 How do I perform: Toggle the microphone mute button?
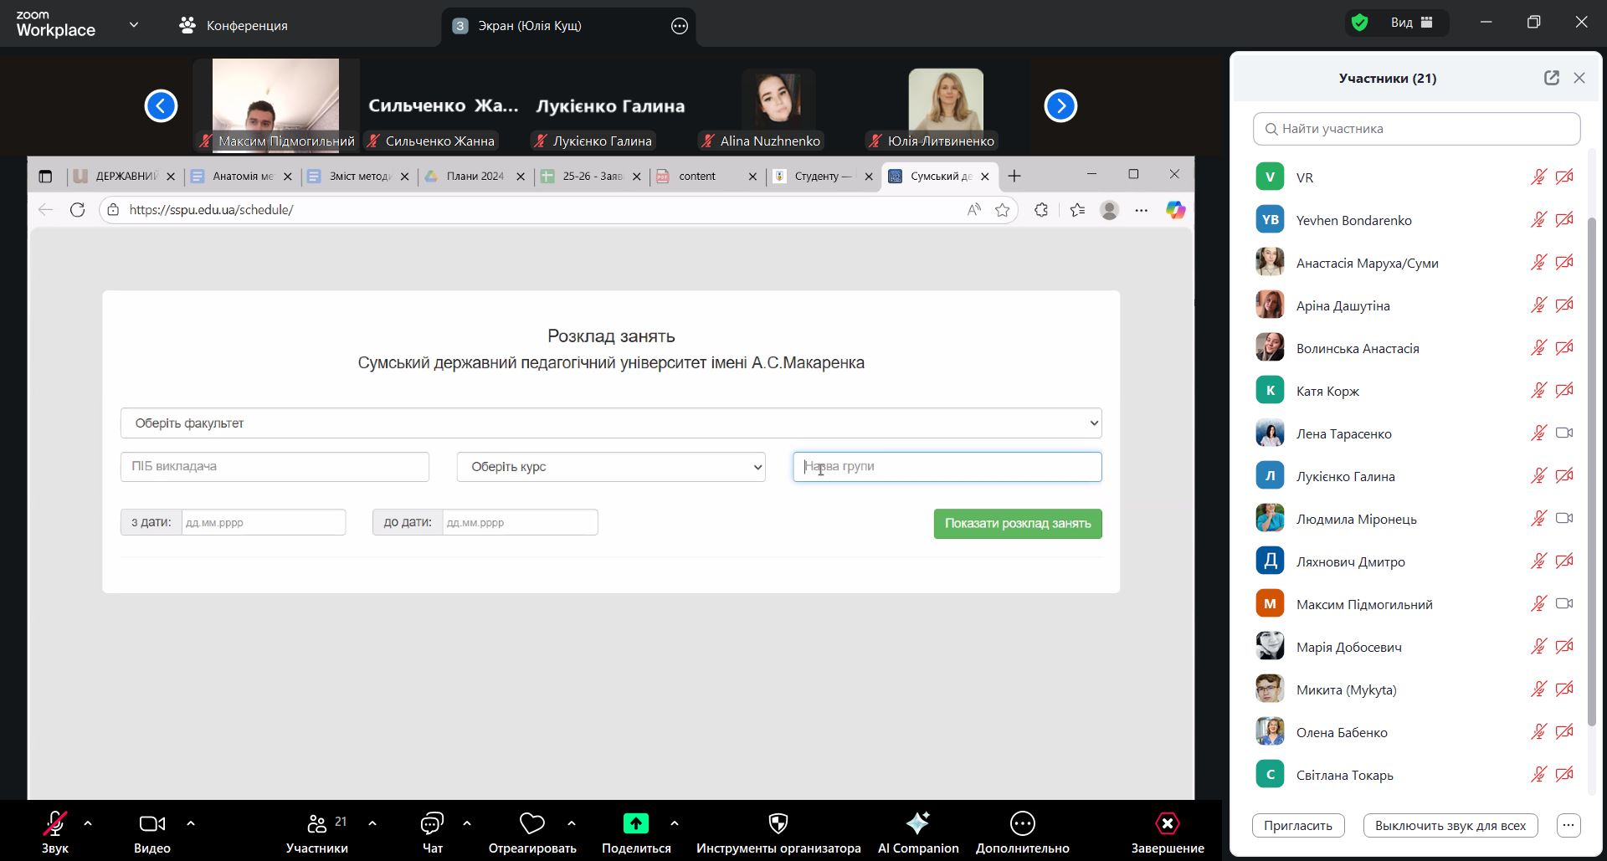pyautogui.click(x=54, y=824)
